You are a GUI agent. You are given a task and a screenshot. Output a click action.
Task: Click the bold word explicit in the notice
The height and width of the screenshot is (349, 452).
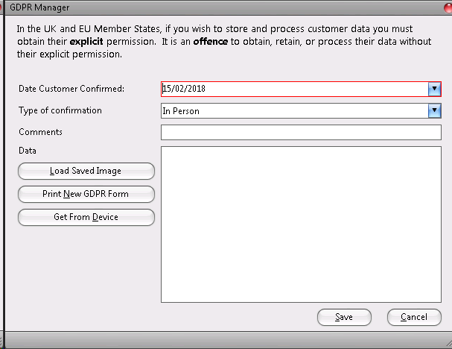[86, 42]
